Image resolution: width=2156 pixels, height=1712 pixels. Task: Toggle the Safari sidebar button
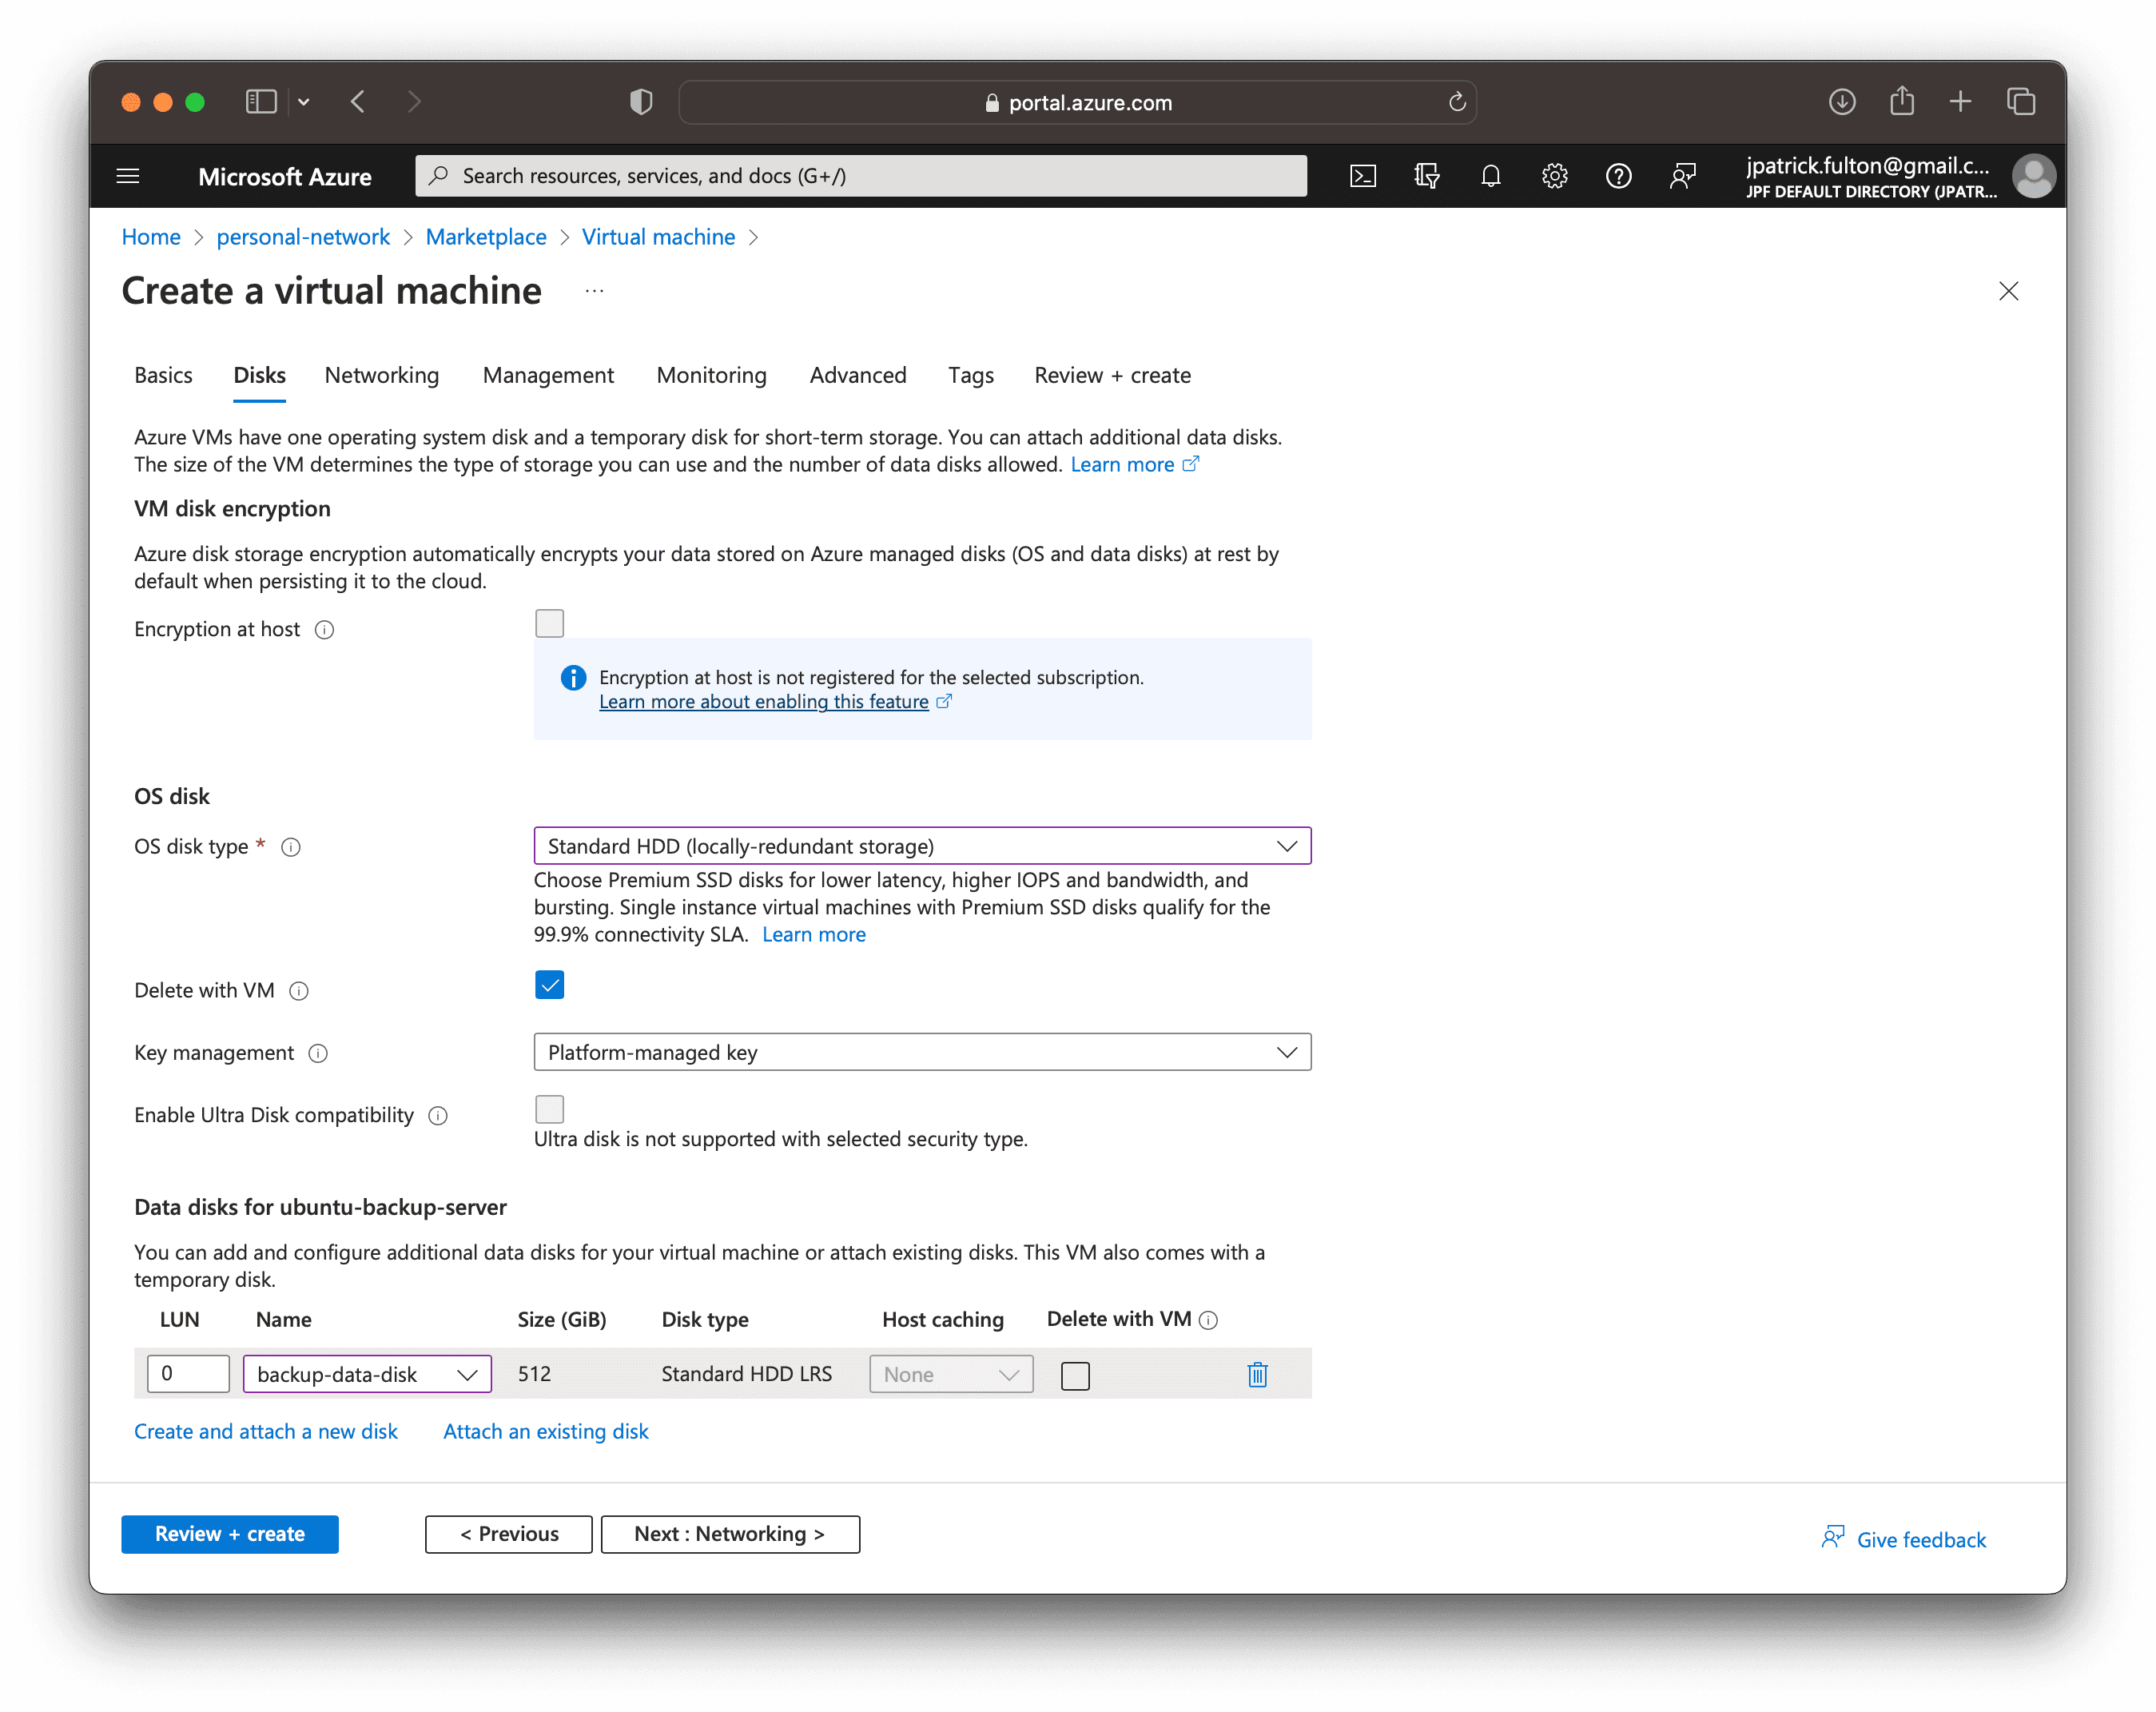coord(261,102)
